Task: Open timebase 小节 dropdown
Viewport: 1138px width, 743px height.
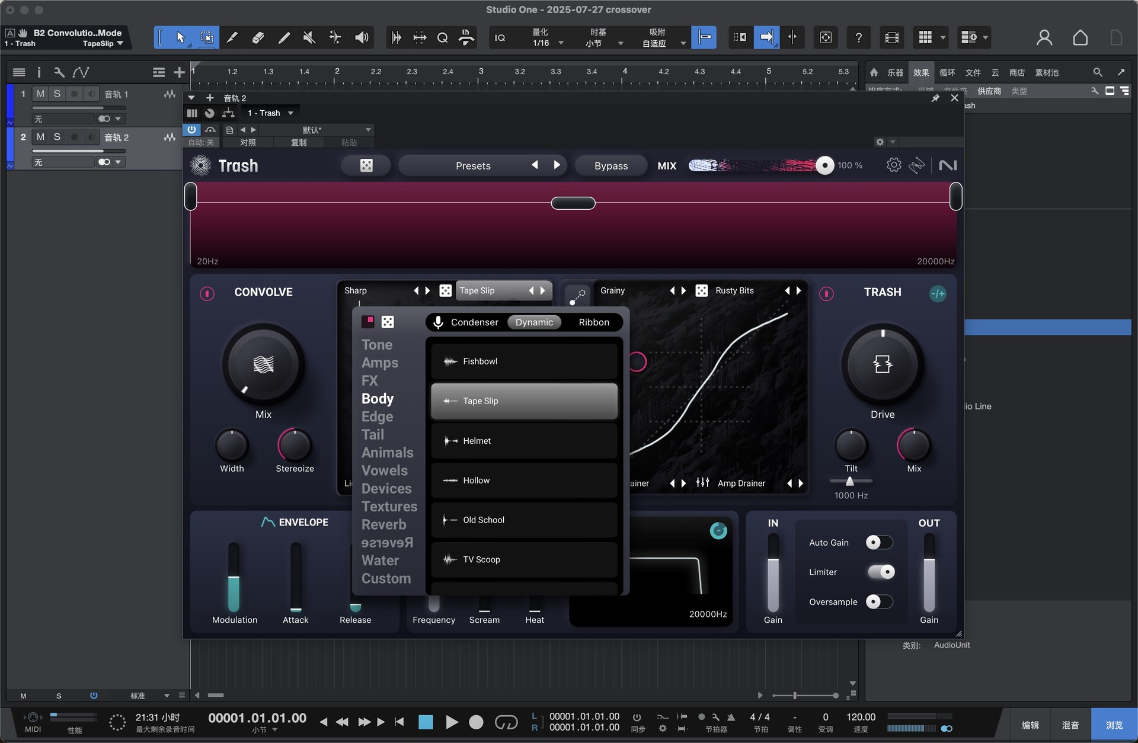Action: [621, 43]
